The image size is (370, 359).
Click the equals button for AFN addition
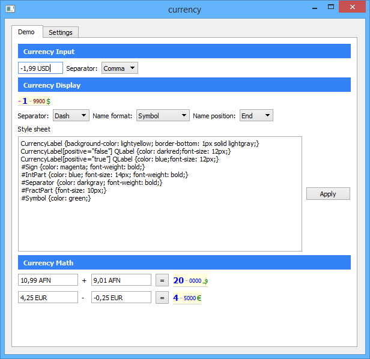162,280
